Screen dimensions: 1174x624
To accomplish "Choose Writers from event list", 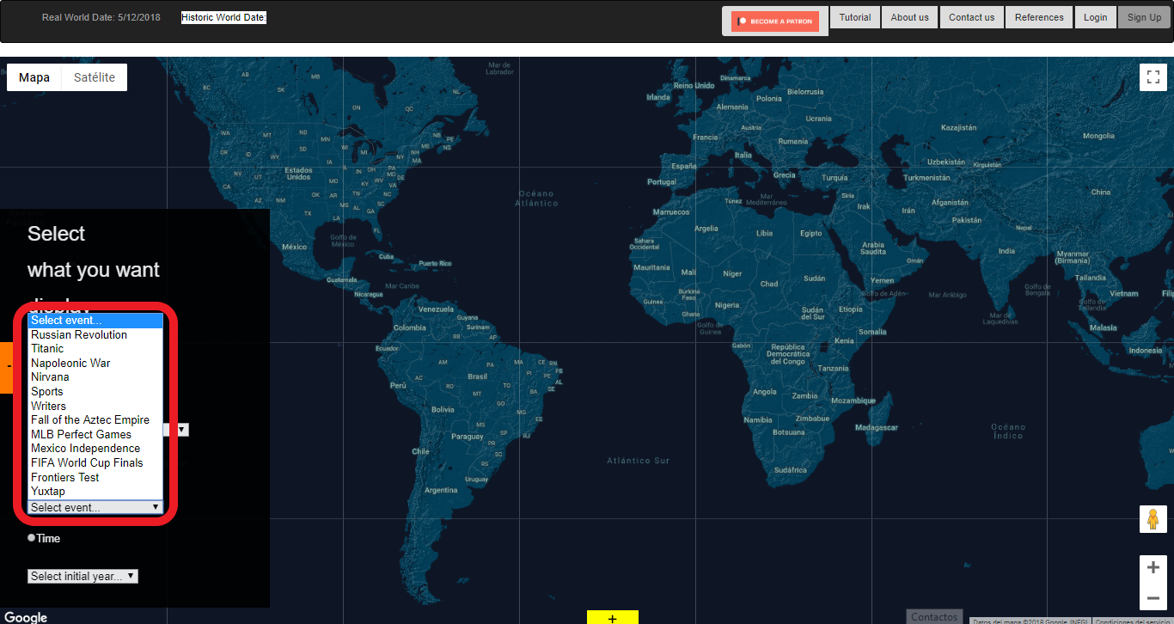I will (95, 406).
